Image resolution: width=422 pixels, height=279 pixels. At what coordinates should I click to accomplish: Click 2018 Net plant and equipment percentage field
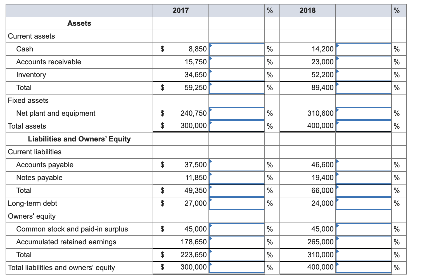(x=364, y=114)
